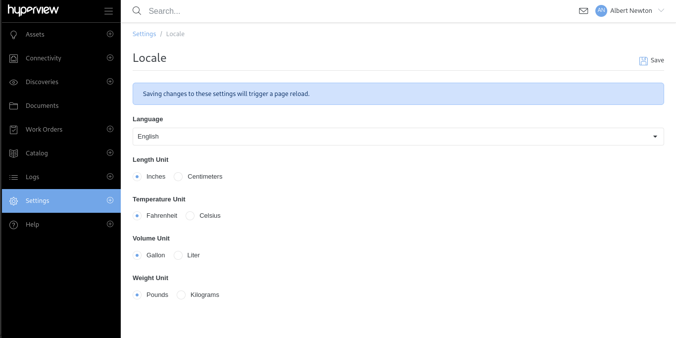The width and height of the screenshot is (676, 338).
Task: Click the Logs list icon
Action: point(14,177)
